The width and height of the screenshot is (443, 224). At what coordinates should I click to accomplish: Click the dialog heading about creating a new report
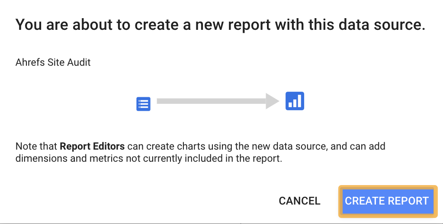[220, 25]
